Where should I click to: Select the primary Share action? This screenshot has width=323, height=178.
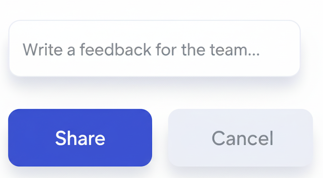(x=80, y=138)
